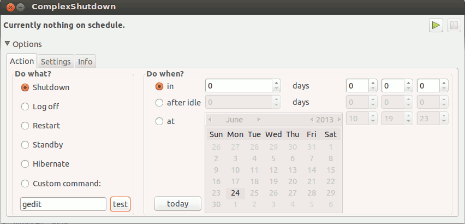465x224 pixels.
Task: Open the Info tab
Action: pyautogui.click(x=85, y=62)
